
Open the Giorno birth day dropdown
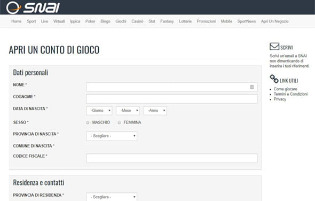tap(99, 111)
